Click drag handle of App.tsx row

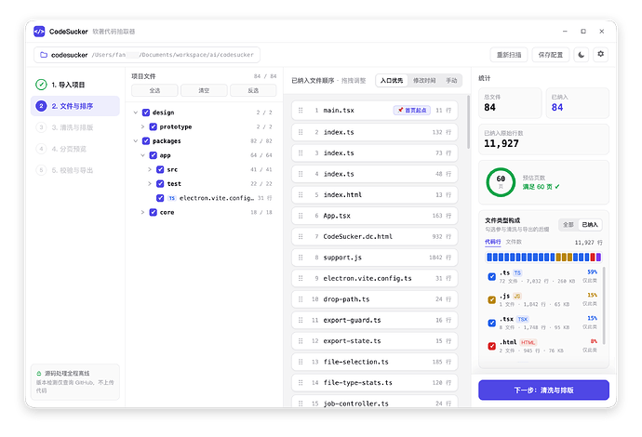(x=301, y=216)
